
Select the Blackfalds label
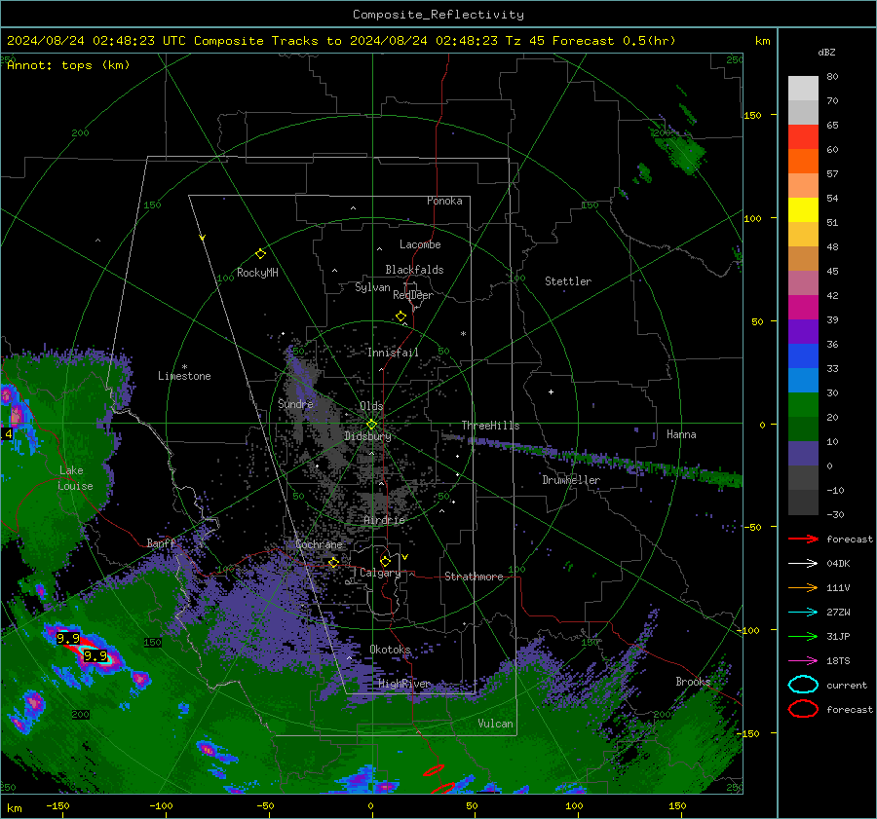414,270
